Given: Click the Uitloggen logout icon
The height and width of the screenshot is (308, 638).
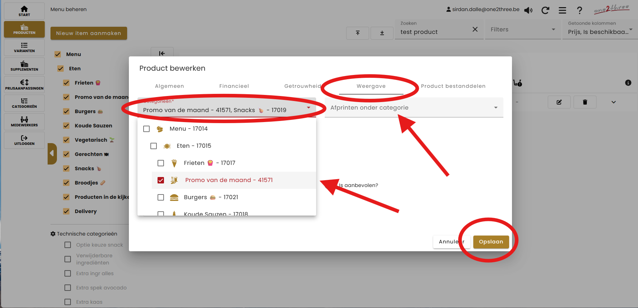Looking at the screenshot, I should click(24, 140).
